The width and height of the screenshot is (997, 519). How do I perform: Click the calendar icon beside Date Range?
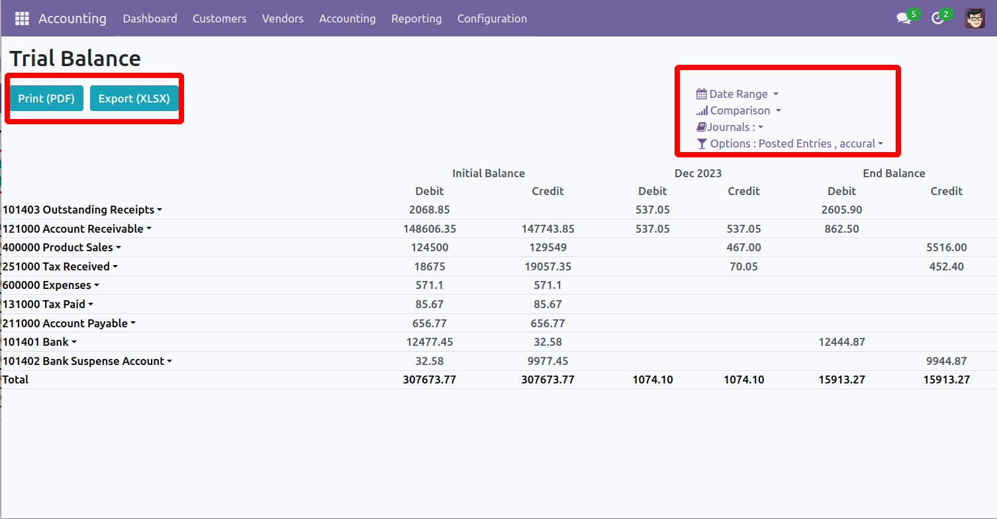[x=701, y=95]
